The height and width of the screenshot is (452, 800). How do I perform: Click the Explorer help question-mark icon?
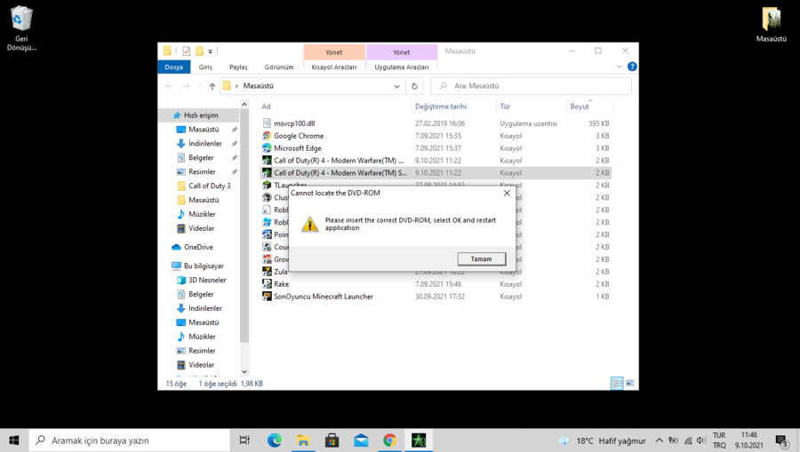pos(632,67)
